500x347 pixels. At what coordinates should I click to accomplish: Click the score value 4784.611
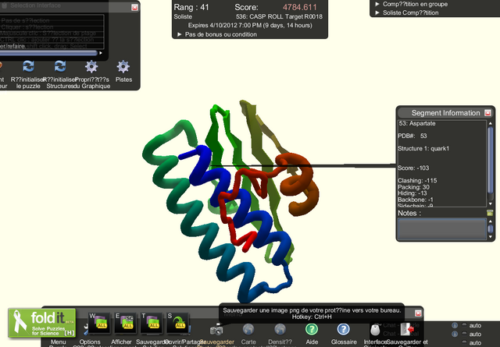coord(300,7)
